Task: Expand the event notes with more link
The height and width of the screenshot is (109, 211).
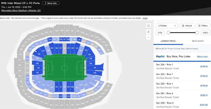Action: click(x=145, y=18)
